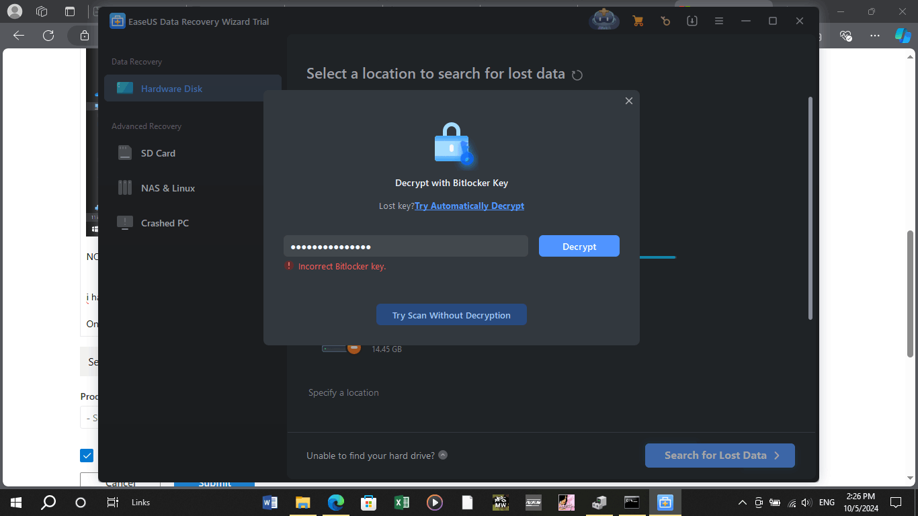Viewport: 918px width, 516px height.
Task: Open Word from the taskbar
Action: tap(270, 503)
